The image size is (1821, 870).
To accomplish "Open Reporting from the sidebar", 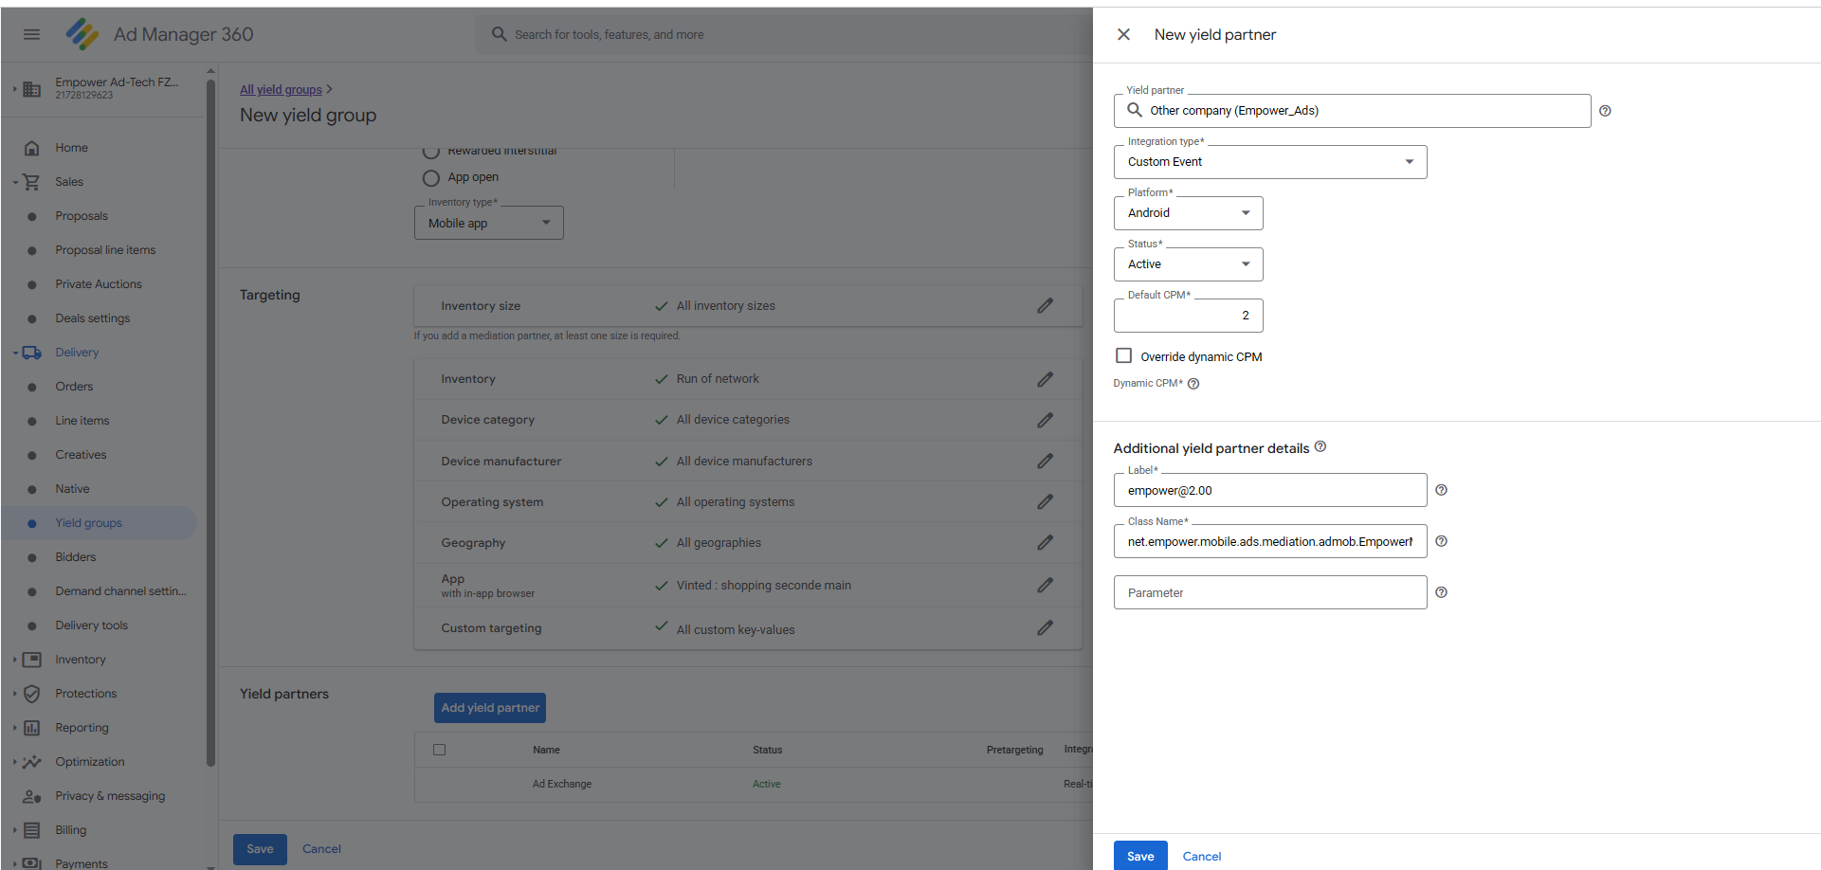I will coord(83,727).
